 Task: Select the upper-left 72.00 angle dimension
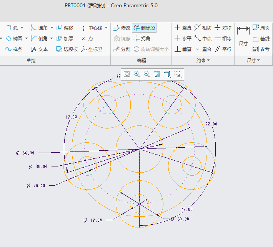point(71,117)
